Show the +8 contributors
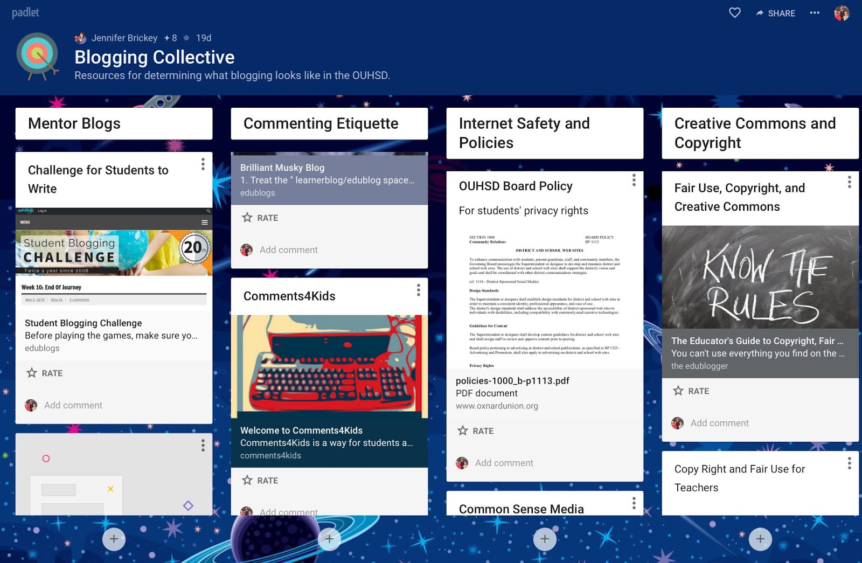Screen dimensions: 862x563 (171, 38)
